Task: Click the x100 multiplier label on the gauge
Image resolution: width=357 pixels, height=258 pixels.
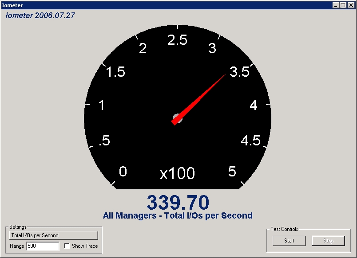Action: [x=177, y=173]
